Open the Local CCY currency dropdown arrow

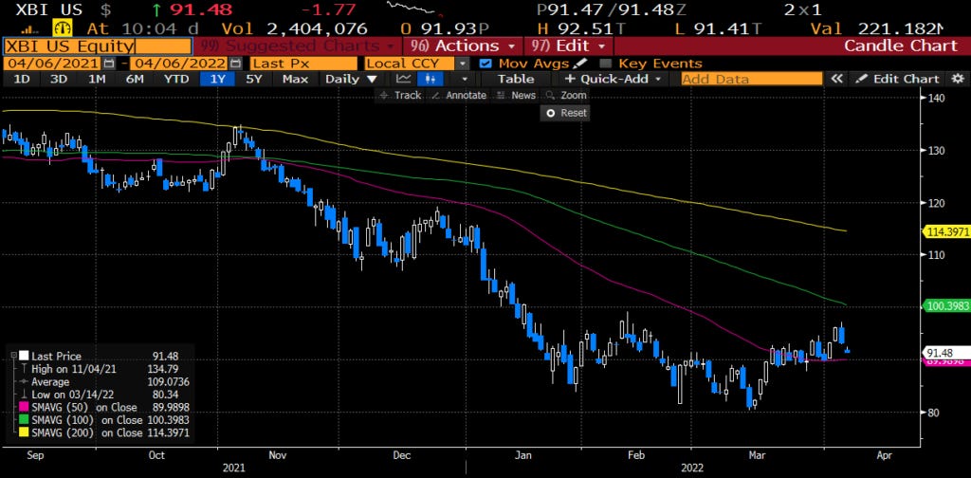coord(463,64)
